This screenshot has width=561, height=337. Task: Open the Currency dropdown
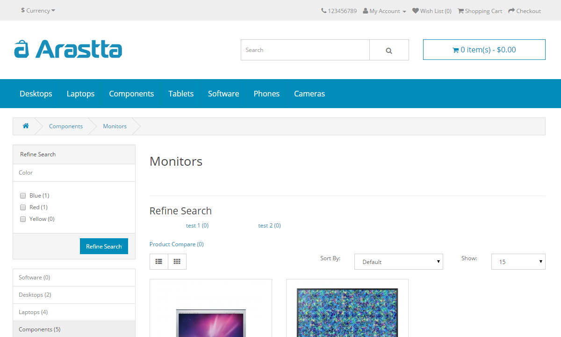[38, 10]
